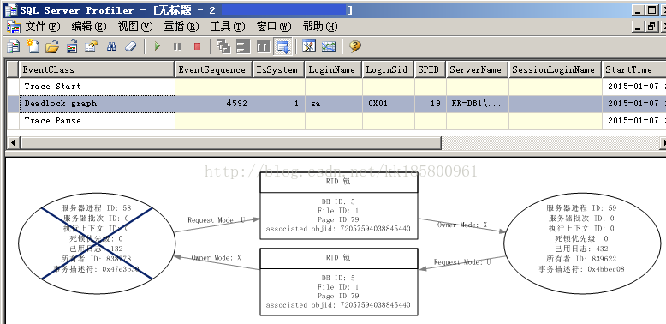Click the LoginSid column header
This screenshot has width=666, height=324.
(389, 69)
